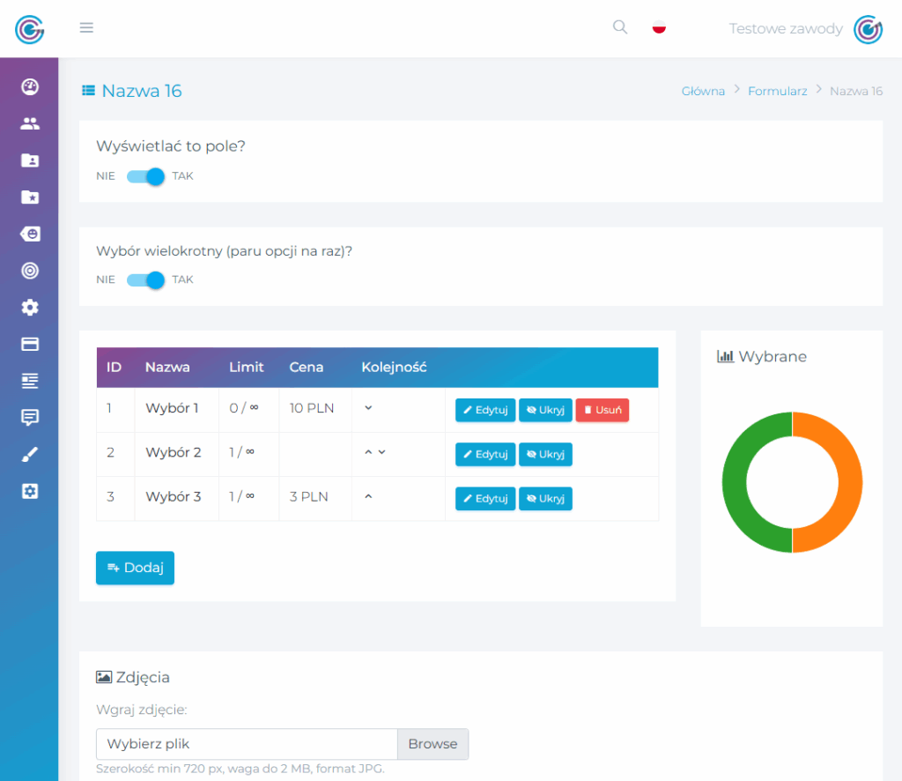Click the Limit column header
Viewport: 902px width, 781px height.
[x=247, y=368]
